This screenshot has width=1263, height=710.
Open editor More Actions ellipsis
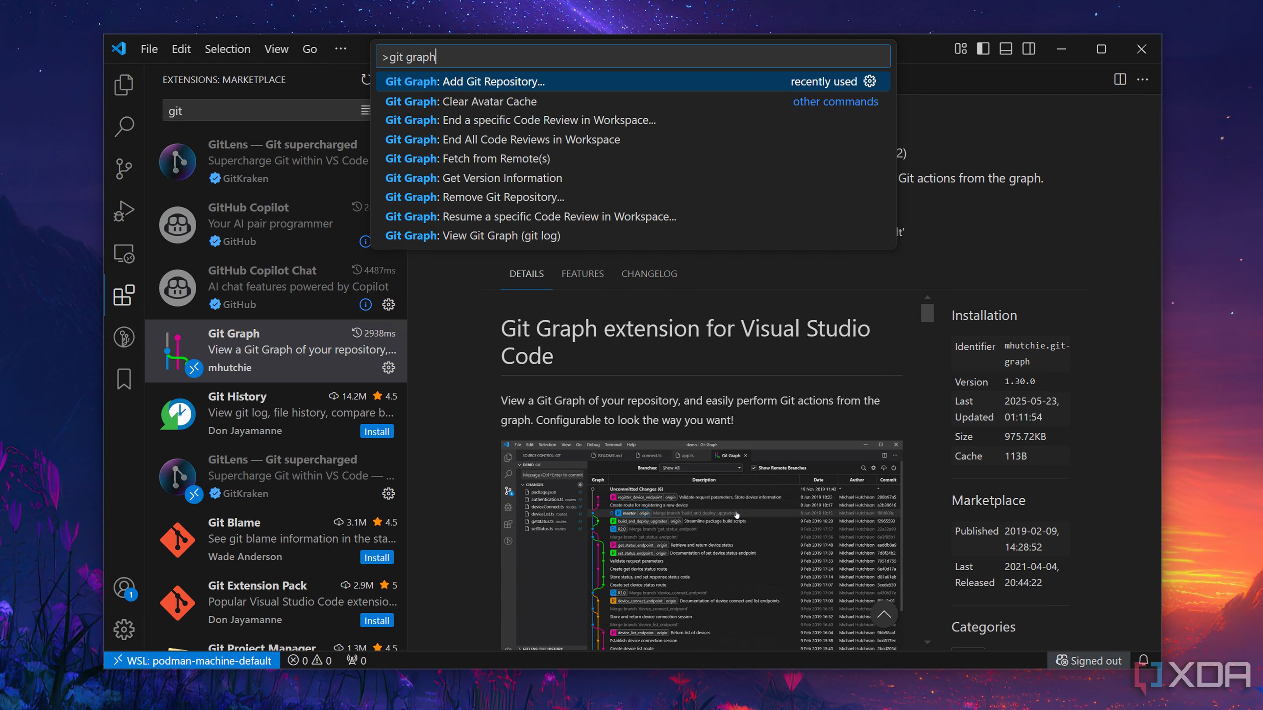point(1142,79)
